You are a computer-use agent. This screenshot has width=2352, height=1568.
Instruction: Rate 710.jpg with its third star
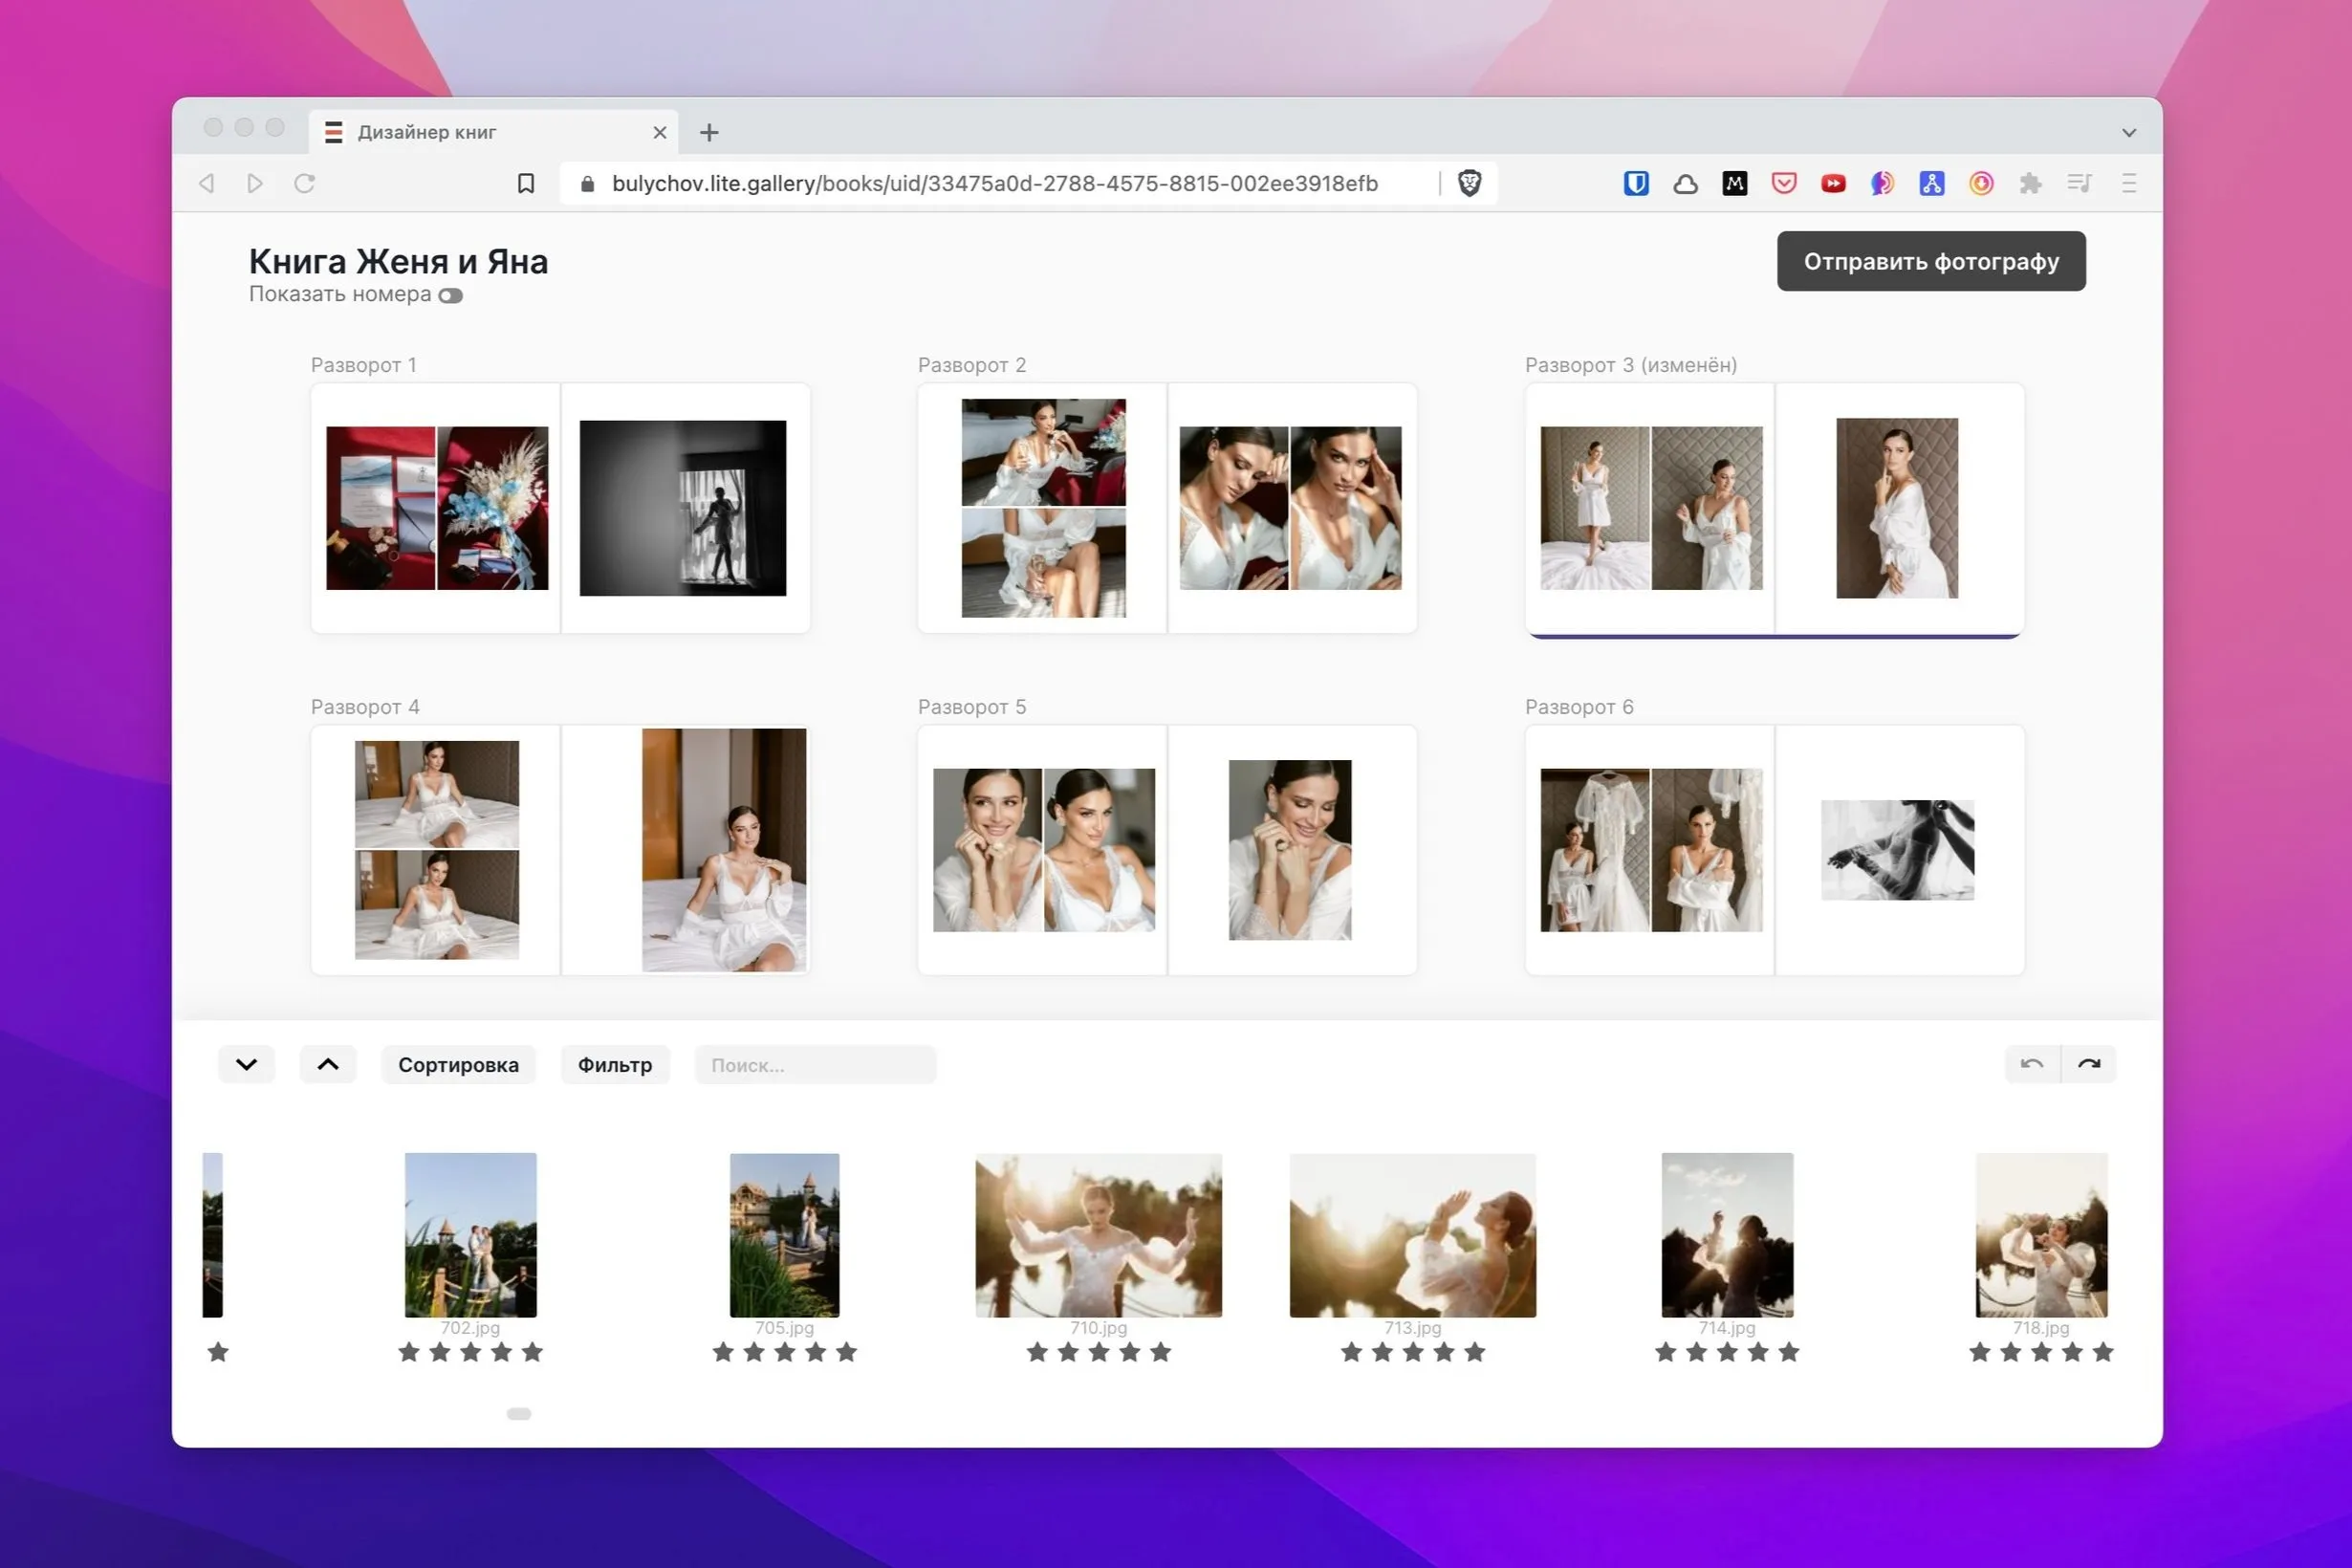(x=1099, y=1352)
